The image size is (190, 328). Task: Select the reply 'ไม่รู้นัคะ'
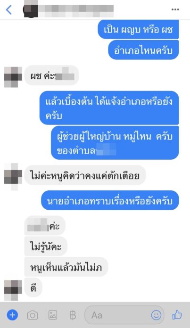[46, 246]
